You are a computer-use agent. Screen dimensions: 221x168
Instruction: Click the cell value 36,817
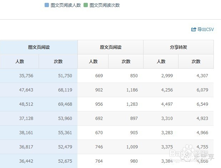[26, 147]
